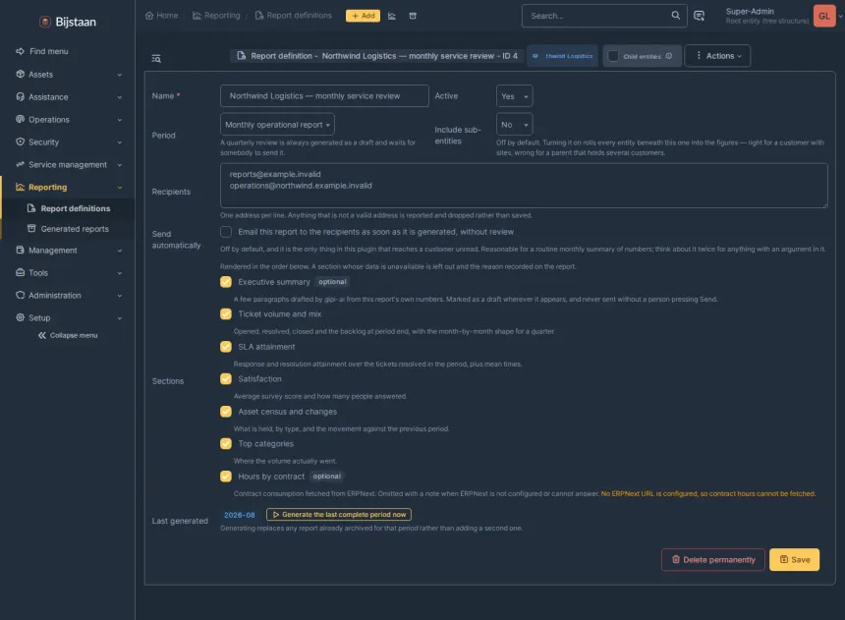Click the Reporting chart icon in sidebar
The image size is (845, 620).
[20, 187]
